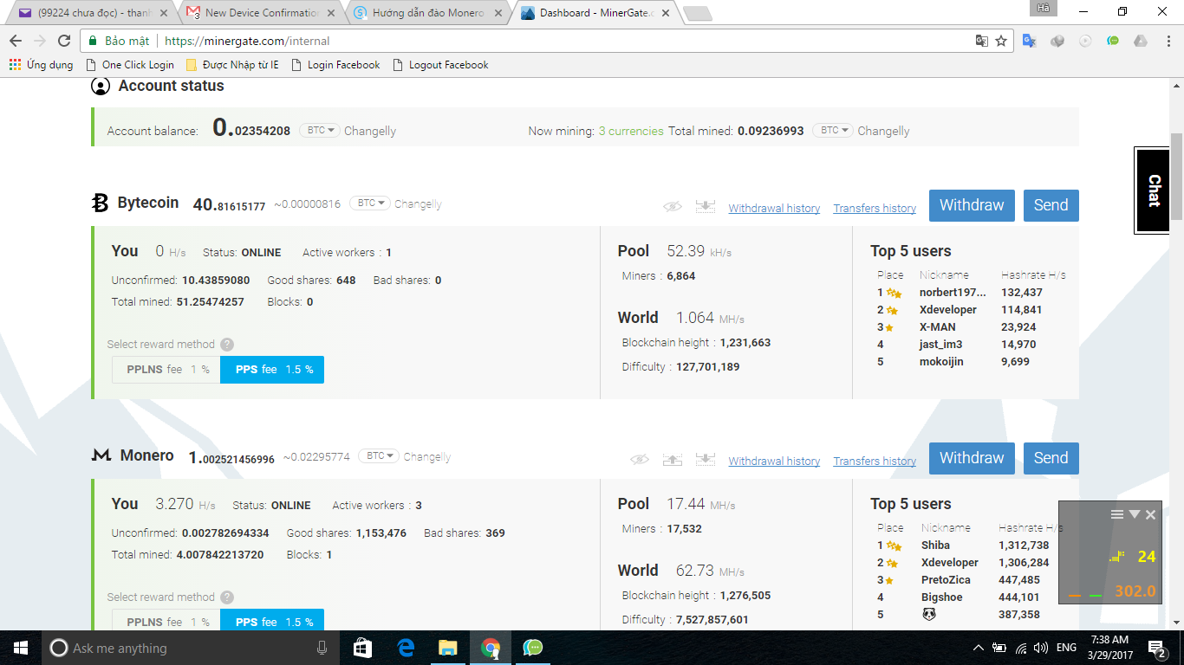Switch to New Device Confirmation Gmail tab
Viewport: 1184px width, 665px height.
pos(258,13)
